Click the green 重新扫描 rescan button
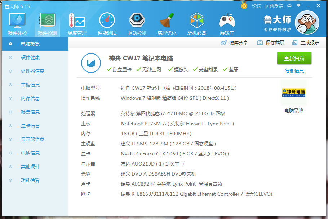The height and width of the screenshot is (219, 328). tap(294, 59)
